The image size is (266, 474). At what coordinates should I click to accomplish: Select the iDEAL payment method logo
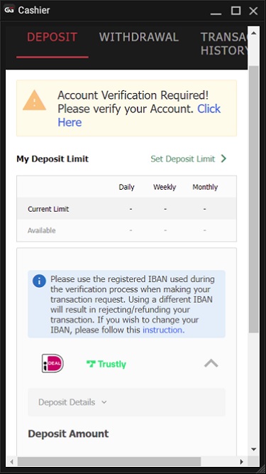tap(52, 363)
